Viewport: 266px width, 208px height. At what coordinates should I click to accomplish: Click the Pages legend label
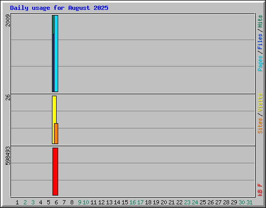click(x=260, y=63)
